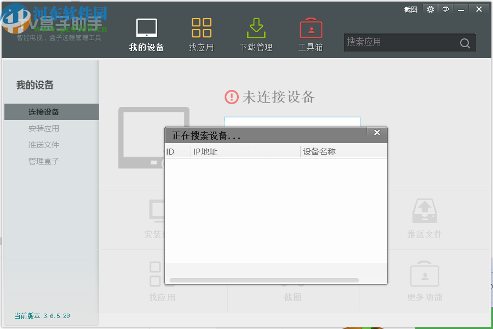Click the 截图 button in title bar
Screen dimensions: 493x329
tap(410, 9)
